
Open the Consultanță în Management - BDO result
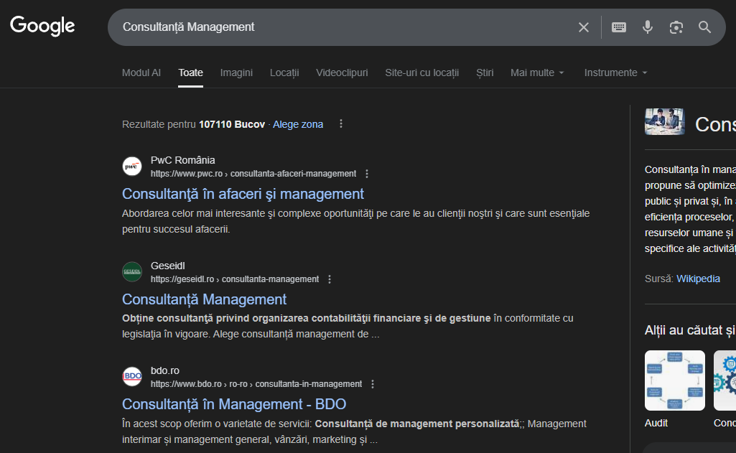point(234,404)
